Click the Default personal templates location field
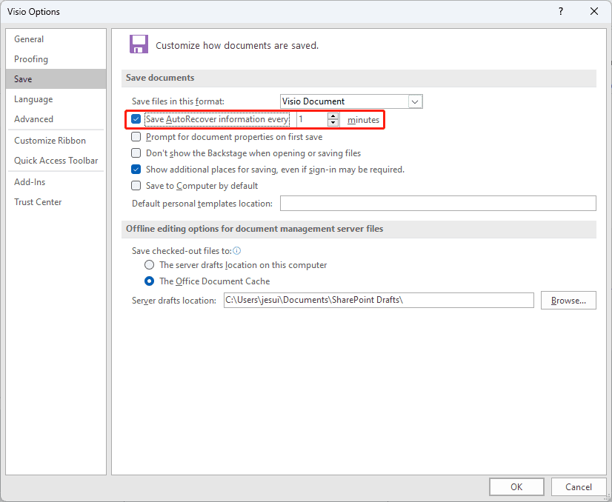This screenshot has width=612, height=502. (x=437, y=204)
